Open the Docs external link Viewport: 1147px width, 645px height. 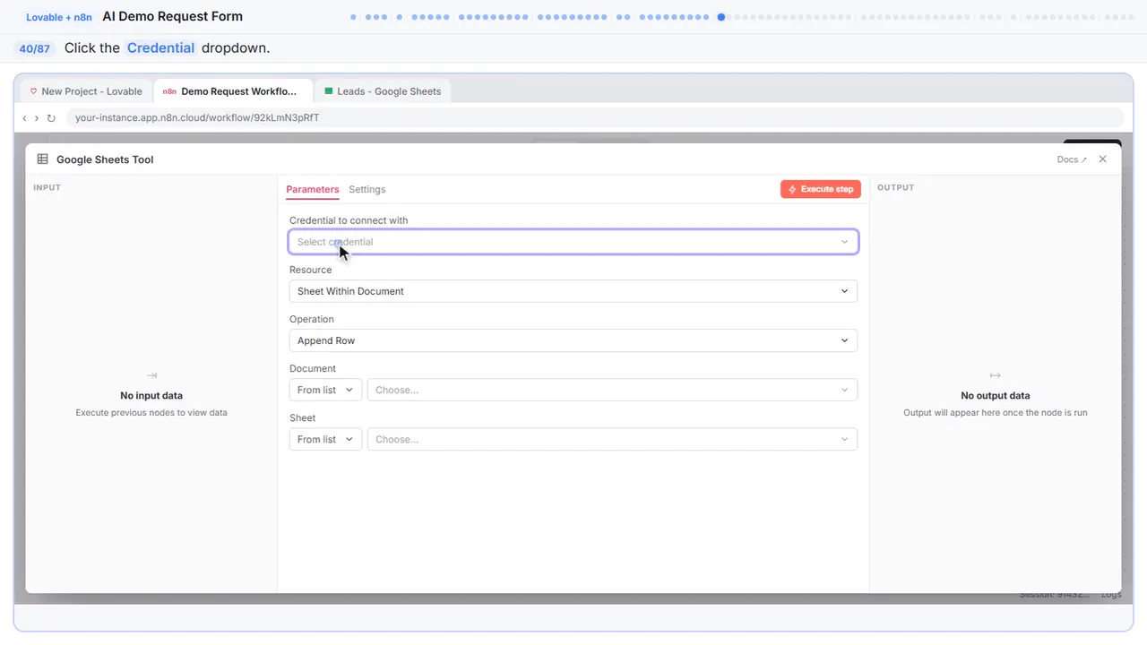(x=1072, y=159)
